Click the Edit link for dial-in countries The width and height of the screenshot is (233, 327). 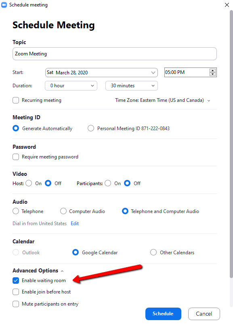[74, 223]
